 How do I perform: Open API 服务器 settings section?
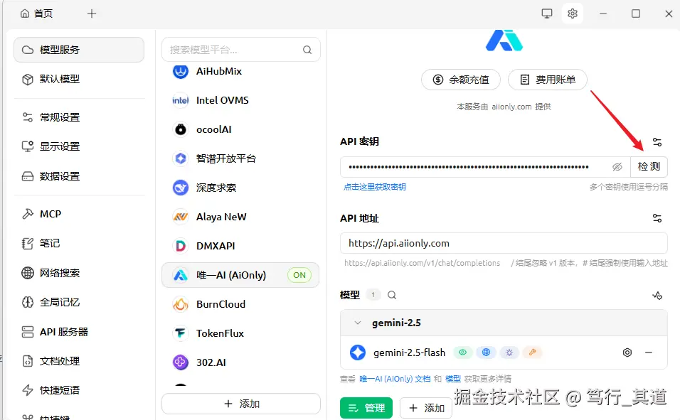[x=79, y=332]
